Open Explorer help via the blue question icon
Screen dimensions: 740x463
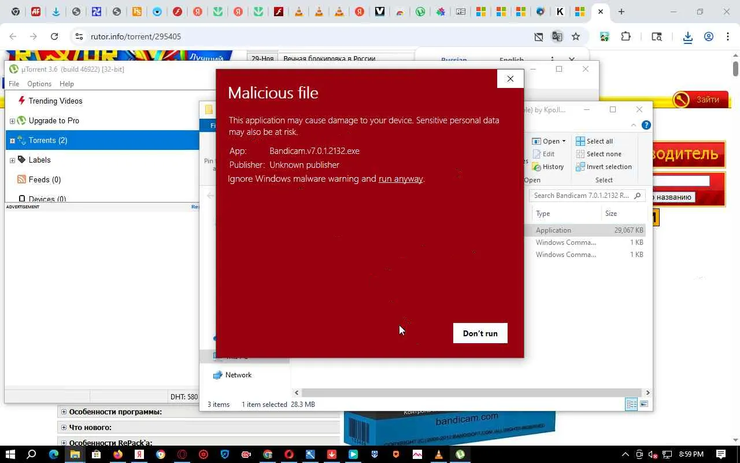646,125
